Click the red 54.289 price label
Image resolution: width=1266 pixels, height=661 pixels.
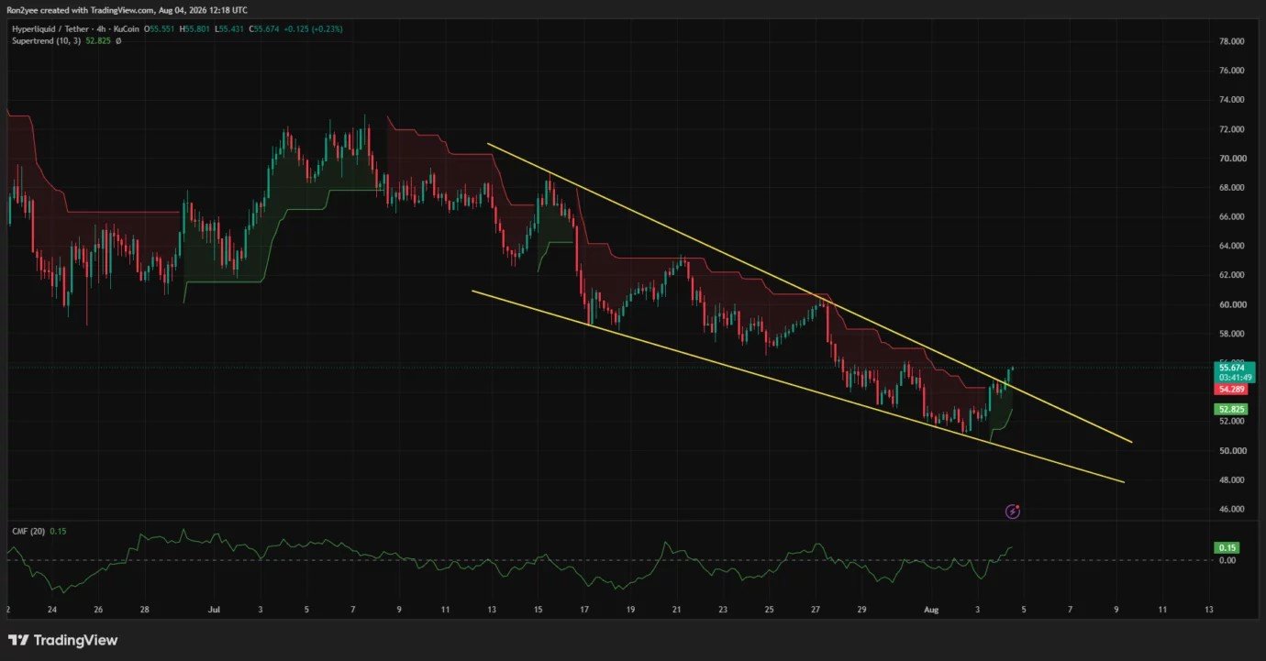[x=1231, y=389]
